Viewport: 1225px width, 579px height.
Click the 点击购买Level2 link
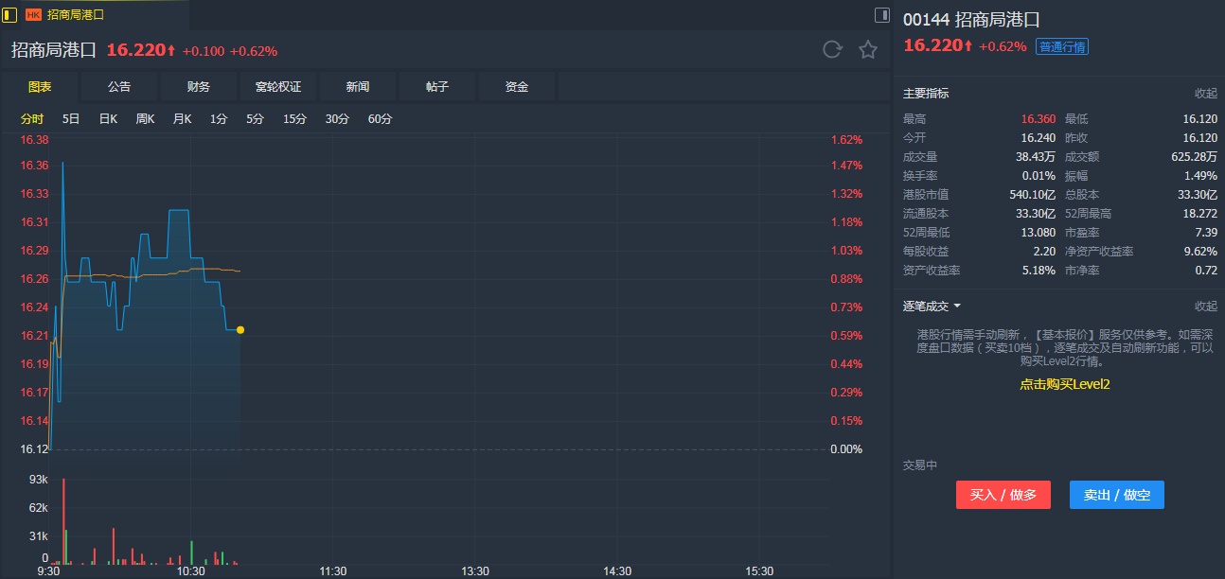1064,384
